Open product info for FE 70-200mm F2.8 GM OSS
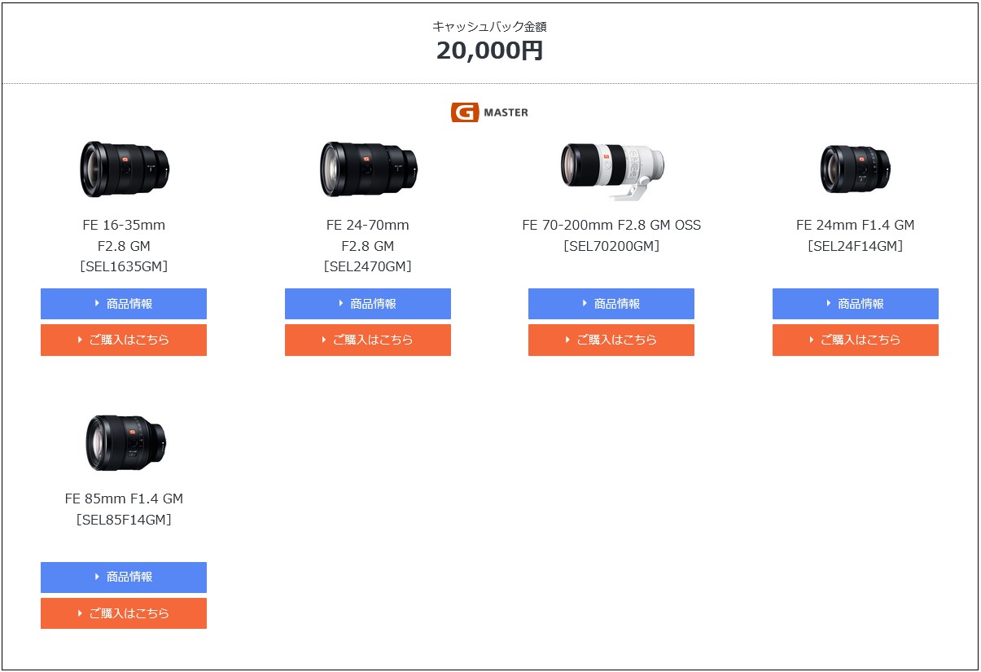Screen dimensions: 981x672 [611, 304]
